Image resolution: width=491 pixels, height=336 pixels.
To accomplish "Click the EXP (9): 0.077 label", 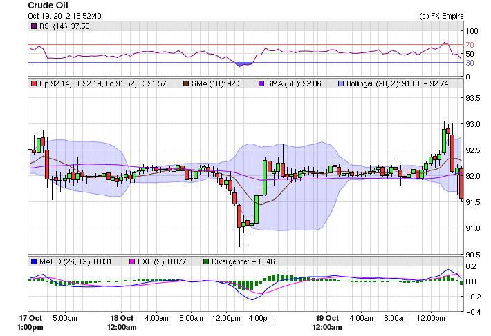I will coord(162,261).
